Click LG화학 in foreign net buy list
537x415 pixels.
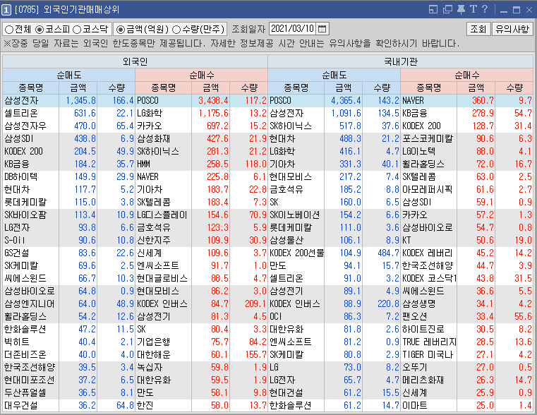[x=150, y=114]
